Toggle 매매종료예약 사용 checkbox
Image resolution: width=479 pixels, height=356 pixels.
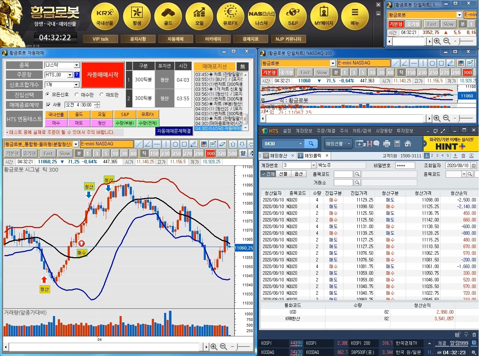(x=48, y=105)
